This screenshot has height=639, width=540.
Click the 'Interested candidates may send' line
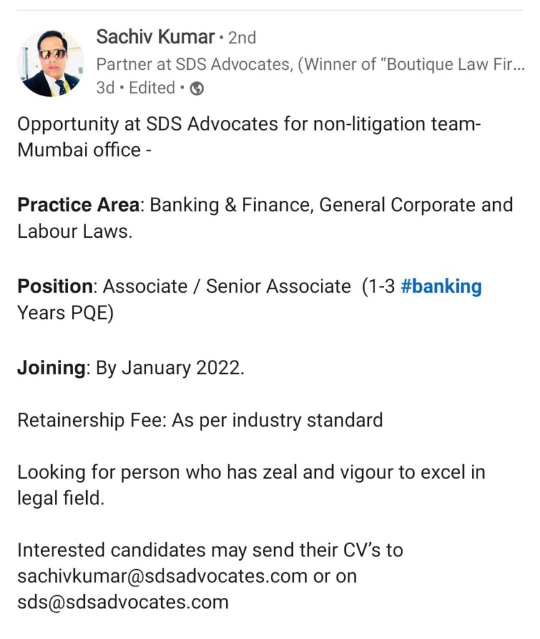click(x=210, y=550)
